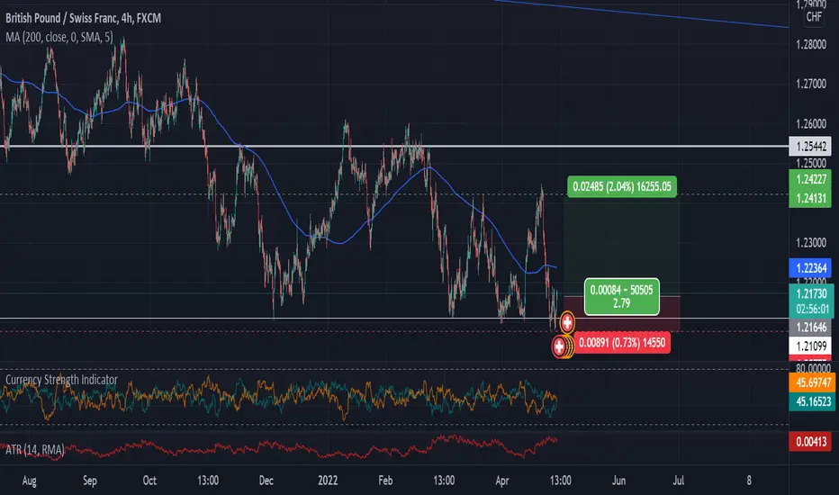The height and width of the screenshot is (495, 839).
Task: Click the CHF currency label on the price axis
Action: point(814,16)
